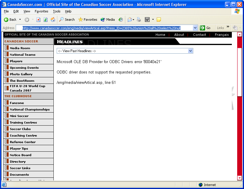Click the Windows flag logo
The width and height of the screenshot is (244, 189).
point(237,11)
